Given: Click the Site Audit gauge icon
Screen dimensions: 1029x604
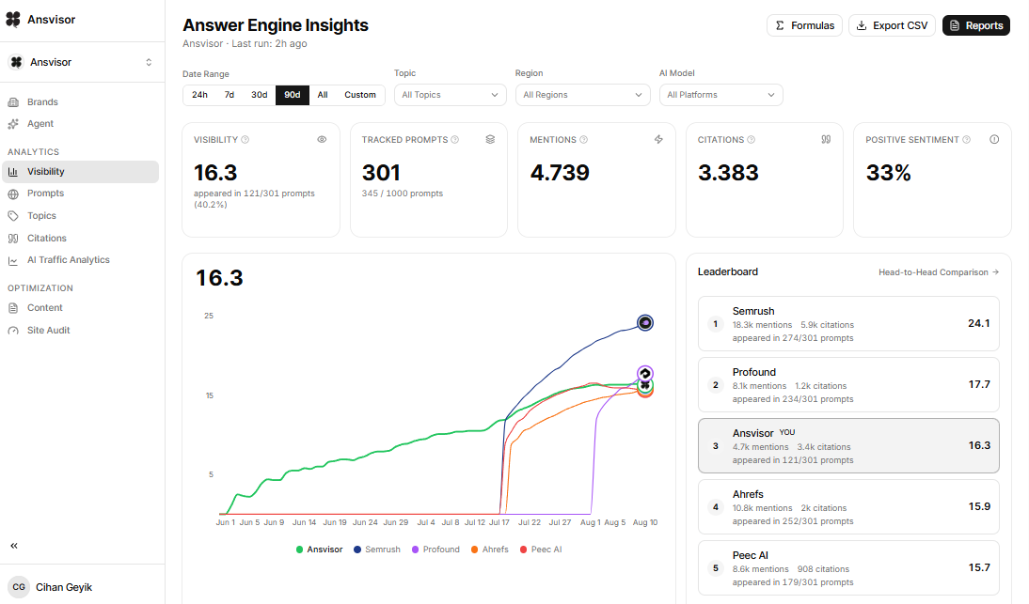Looking at the screenshot, I should pyautogui.click(x=13, y=331).
